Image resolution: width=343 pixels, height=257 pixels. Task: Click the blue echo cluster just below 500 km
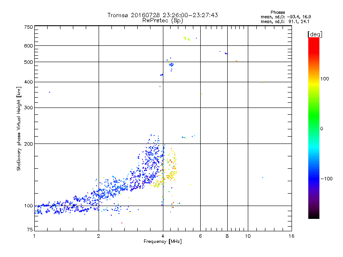click(171, 65)
